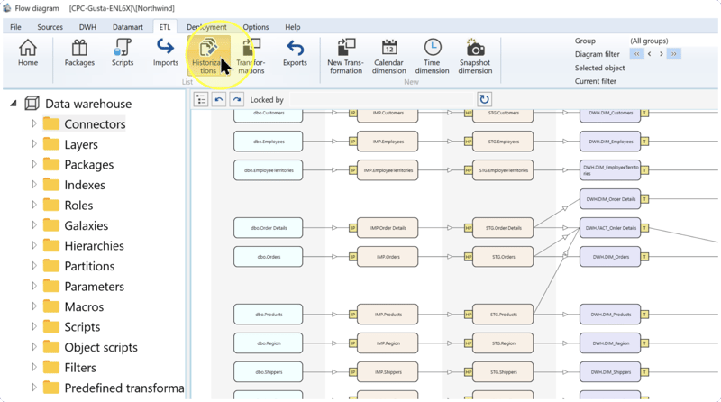
Task: Select the dbo.Employees source node
Action: 268,142
